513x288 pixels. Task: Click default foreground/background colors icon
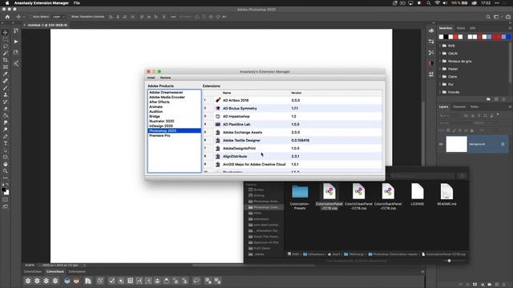pyautogui.click(x=2, y=185)
